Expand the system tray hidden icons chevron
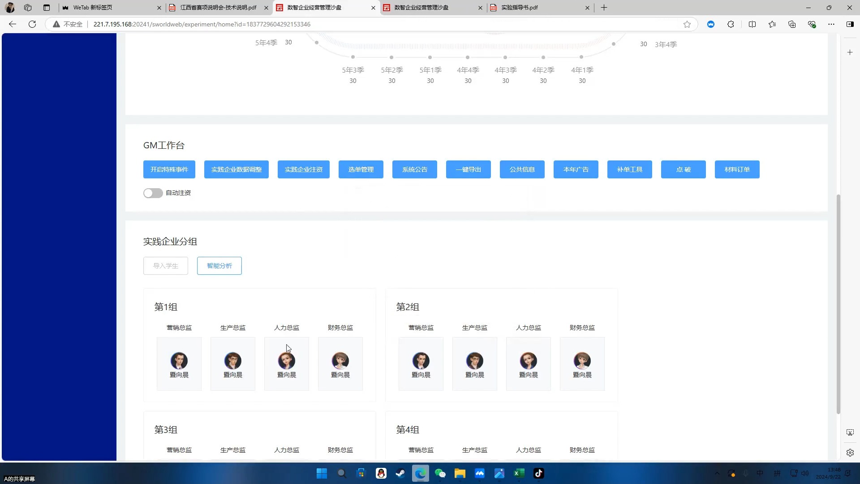The height and width of the screenshot is (484, 860). click(x=717, y=473)
